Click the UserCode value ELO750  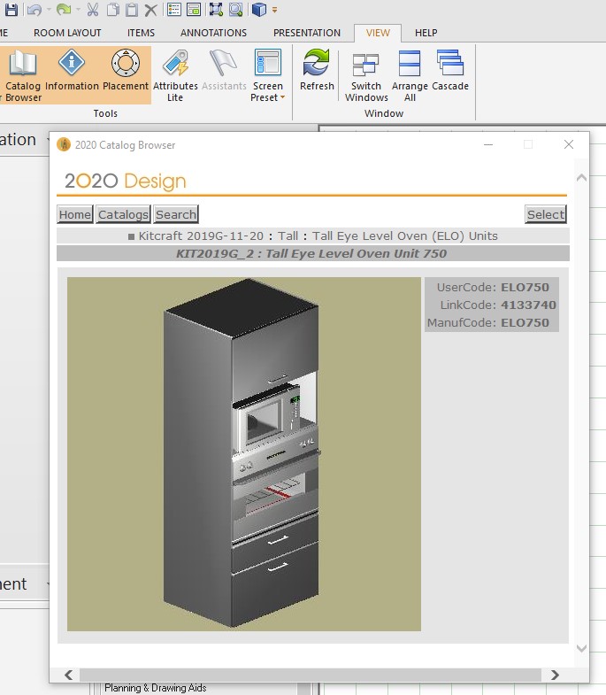tap(525, 287)
